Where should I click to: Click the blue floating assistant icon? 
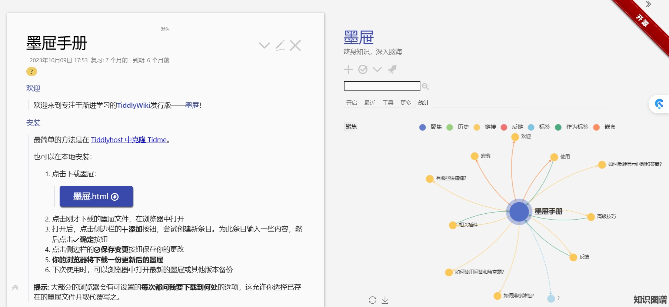point(659,104)
